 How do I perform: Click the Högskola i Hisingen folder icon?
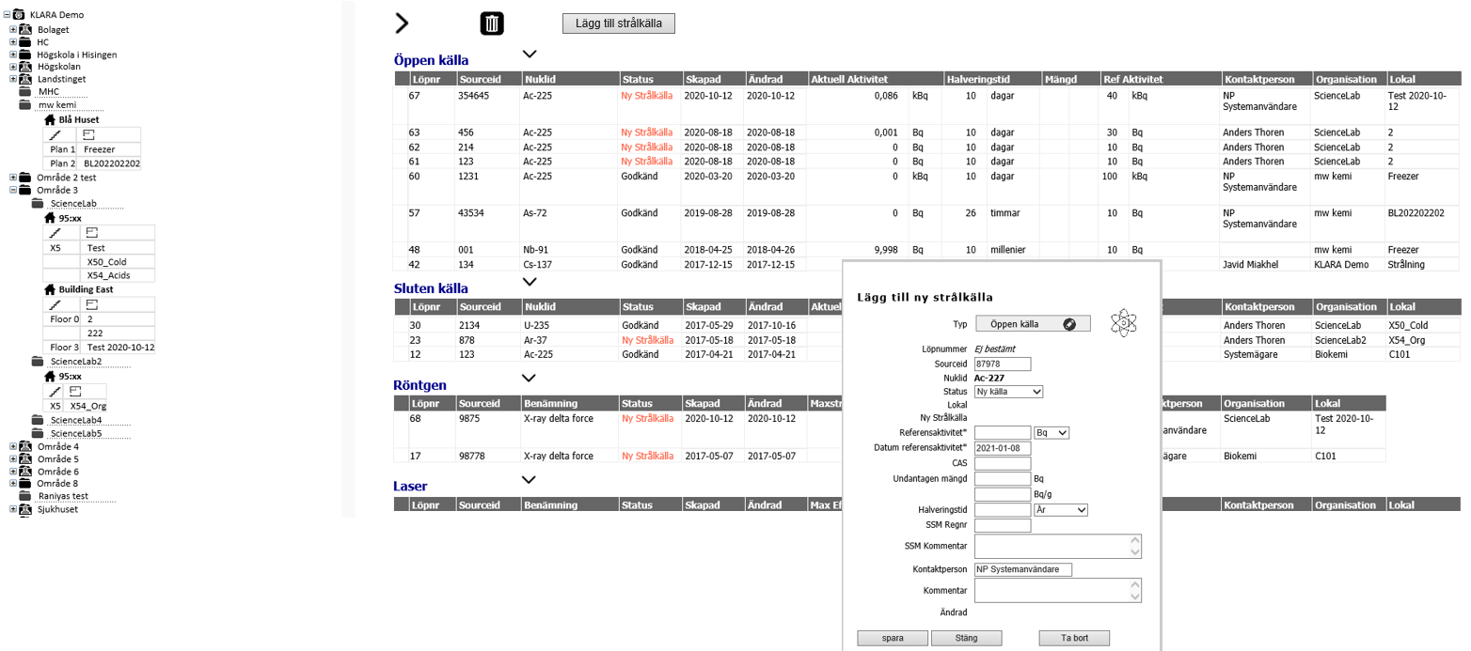(x=25, y=54)
